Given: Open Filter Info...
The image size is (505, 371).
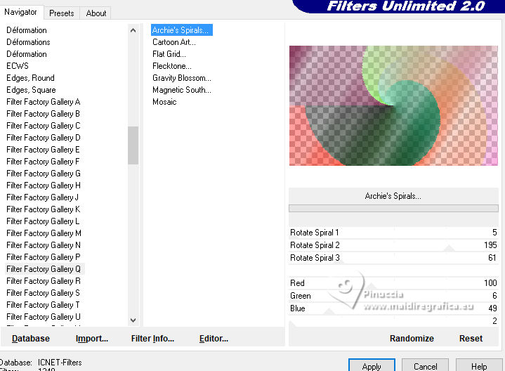Looking at the screenshot, I should point(152,339).
